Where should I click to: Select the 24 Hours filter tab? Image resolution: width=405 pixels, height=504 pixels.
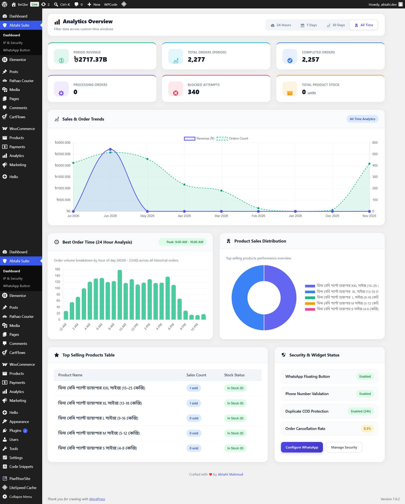pyautogui.click(x=281, y=25)
